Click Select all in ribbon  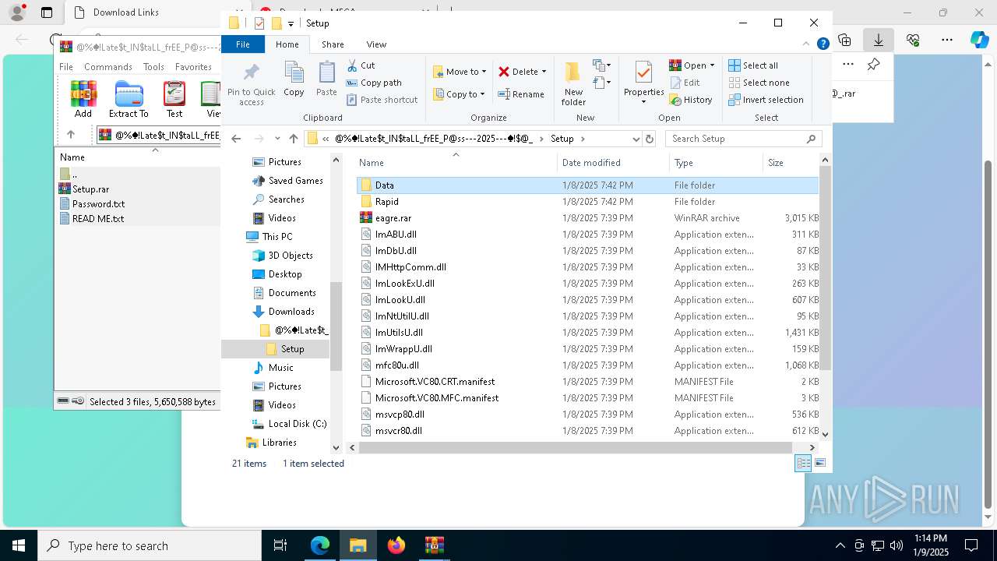coord(753,65)
